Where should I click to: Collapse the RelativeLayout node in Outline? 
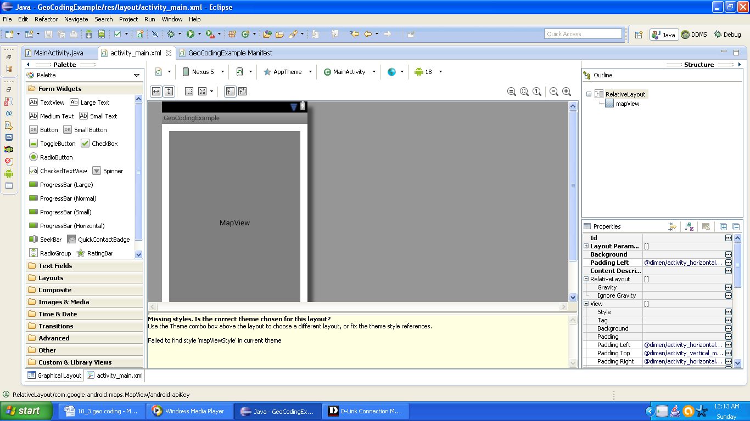tap(589, 94)
